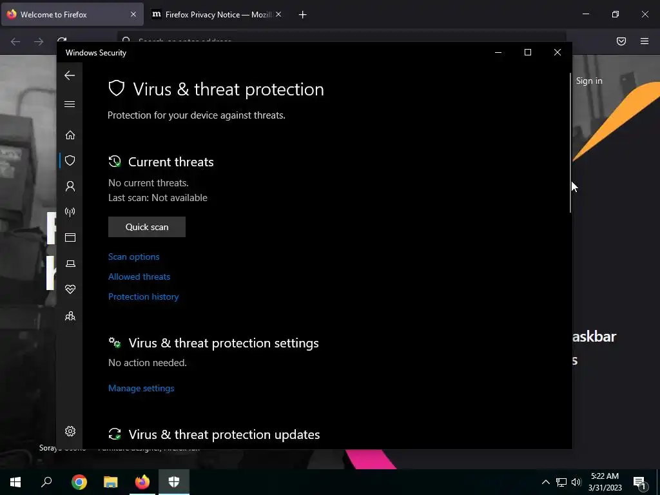Switch to Welcome to Firefox tab
This screenshot has height=495, width=660.
tap(72, 14)
